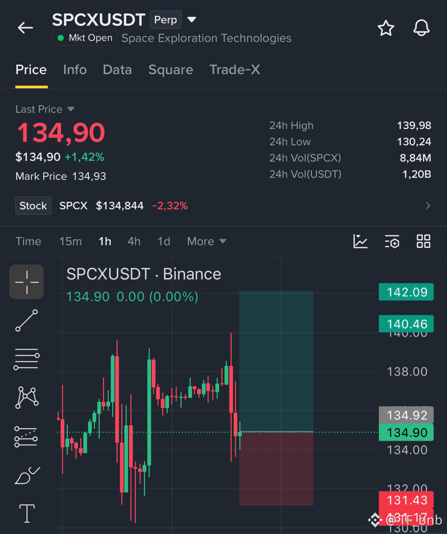Click the Mark Price 134,93 text
Image resolution: width=447 pixels, height=534 pixels.
click(60, 176)
